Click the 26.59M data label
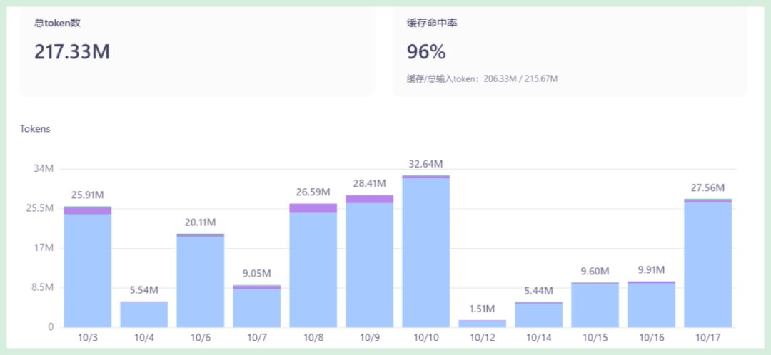The height and width of the screenshot is (355, 771). (x=313, y=192)
